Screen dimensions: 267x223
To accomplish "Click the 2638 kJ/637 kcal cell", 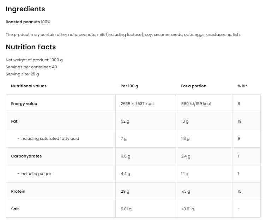I will tap(137, 104).
